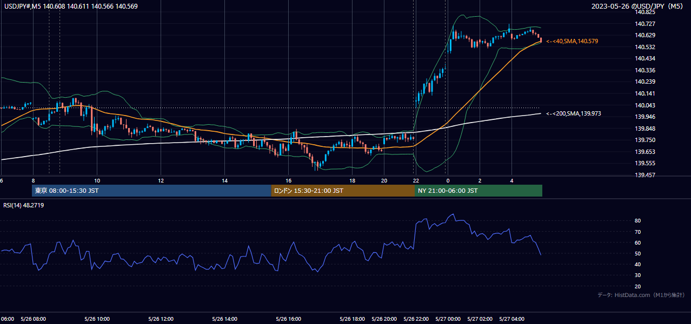
Task: Click hour label 10 under the price chart
Action: [97, 180]
